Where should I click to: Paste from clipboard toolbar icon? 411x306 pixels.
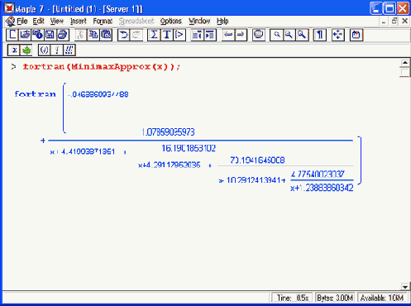(x=106, y=35)
